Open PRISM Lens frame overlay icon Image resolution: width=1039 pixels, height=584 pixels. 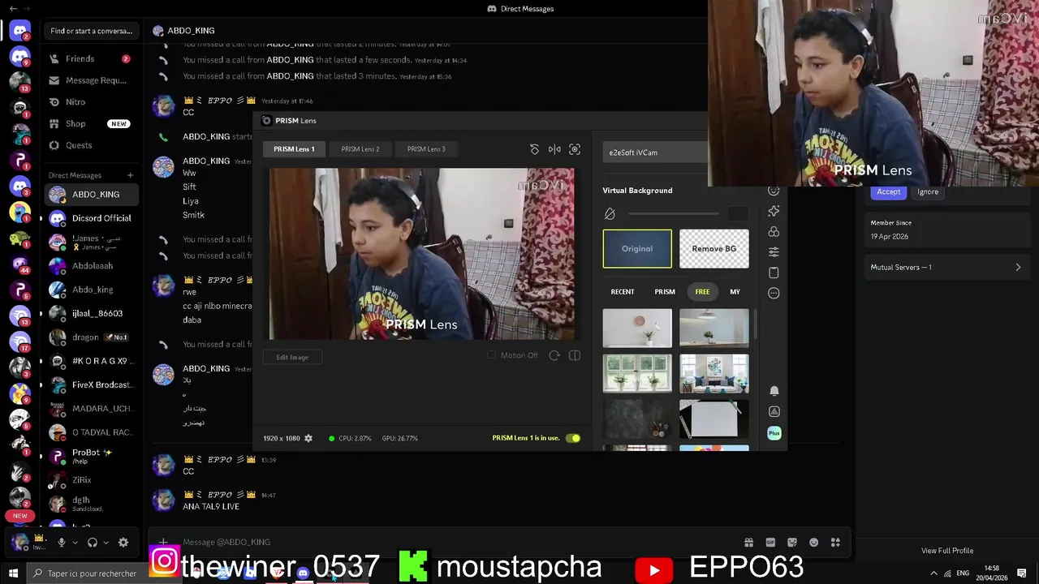pyautogui.click(x=774, y=273)
